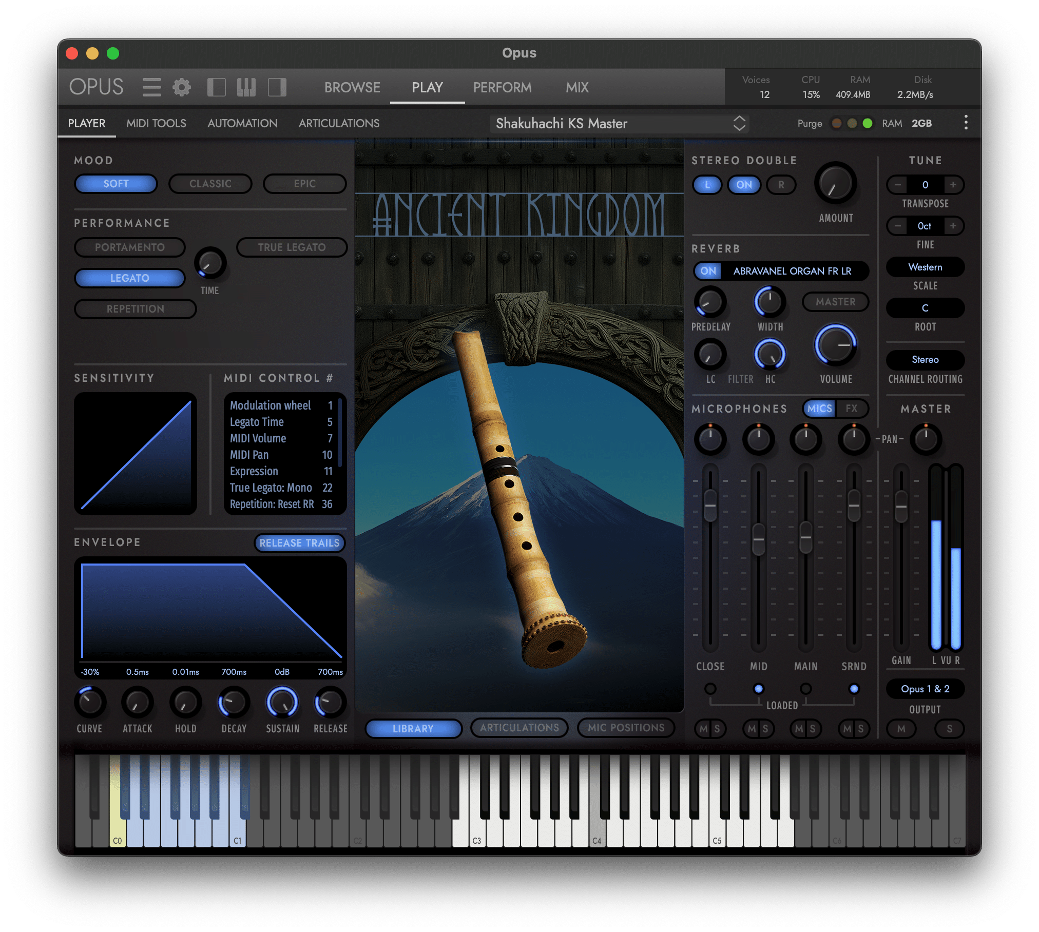Switch to the PERFORM page

(502, 87)
